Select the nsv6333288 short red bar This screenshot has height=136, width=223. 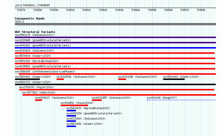pyautogui.click(x=122, y=79)
